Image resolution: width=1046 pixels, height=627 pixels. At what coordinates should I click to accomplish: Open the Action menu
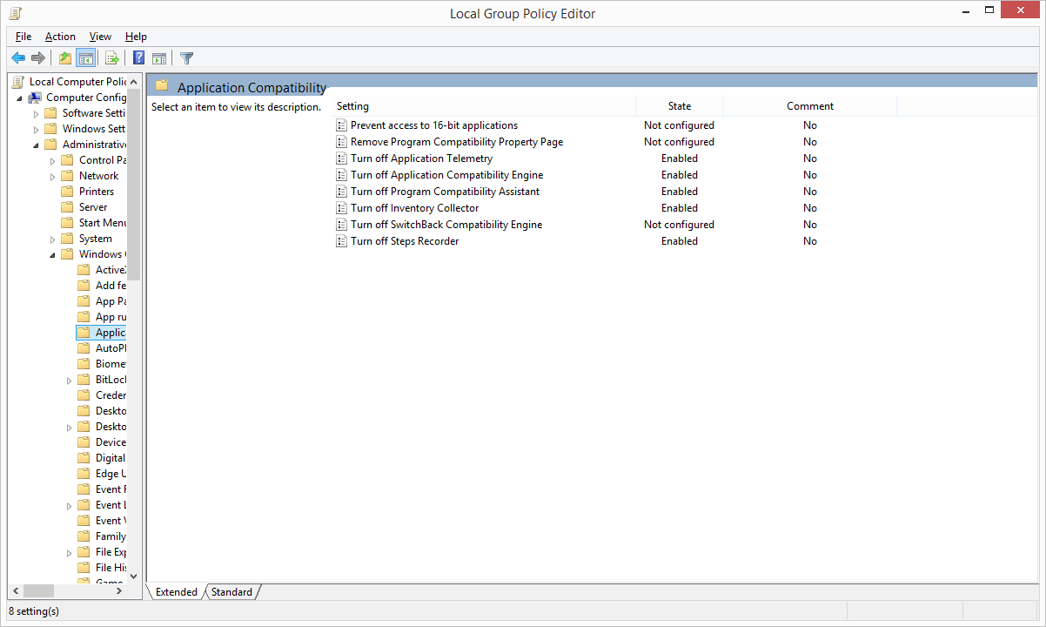click(60, 37)
